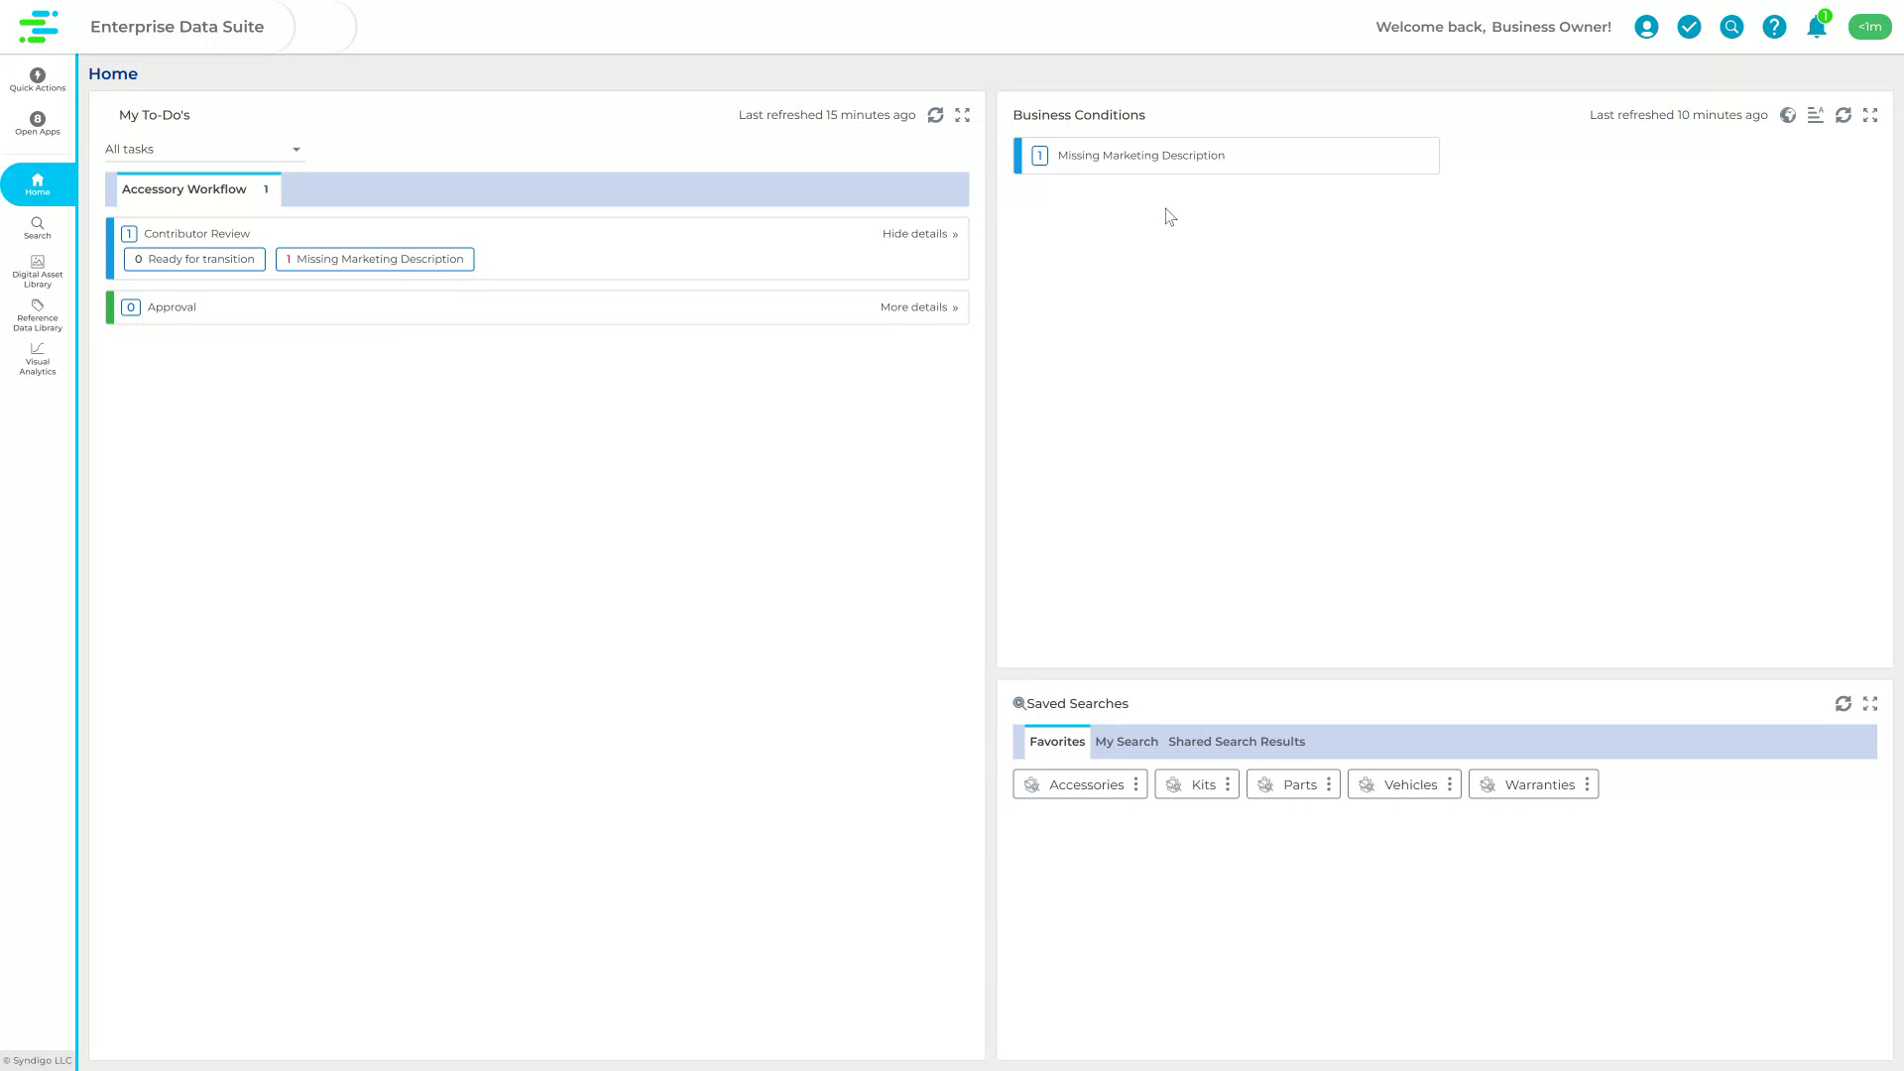Click Hide details on Contributor Review
1904x1071 pixels.
click(914, 233)
